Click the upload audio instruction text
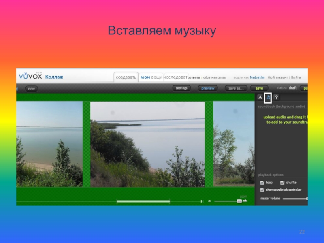 [x=286, y=119]
